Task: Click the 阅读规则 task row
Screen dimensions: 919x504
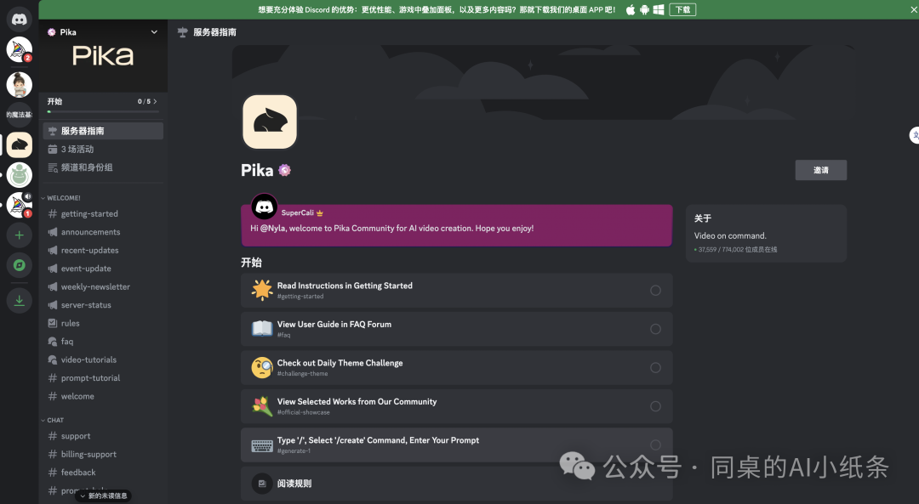Action: click(x=457, y=484)
